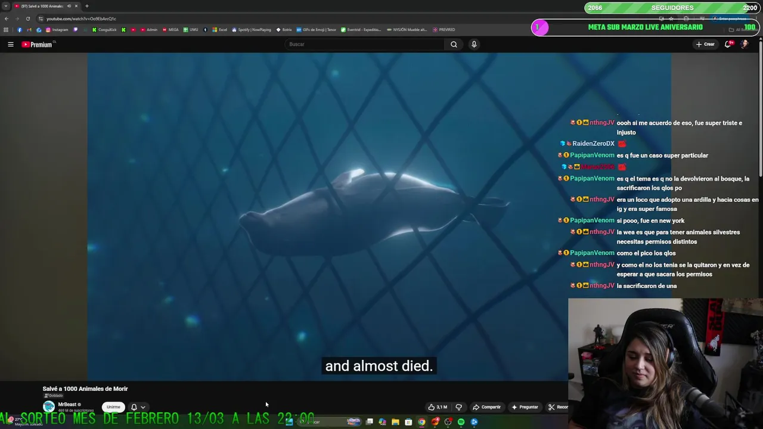This screenshot has height=429, width=763.
Task: Go back with the browser back arrow
Action: point(6,18)
